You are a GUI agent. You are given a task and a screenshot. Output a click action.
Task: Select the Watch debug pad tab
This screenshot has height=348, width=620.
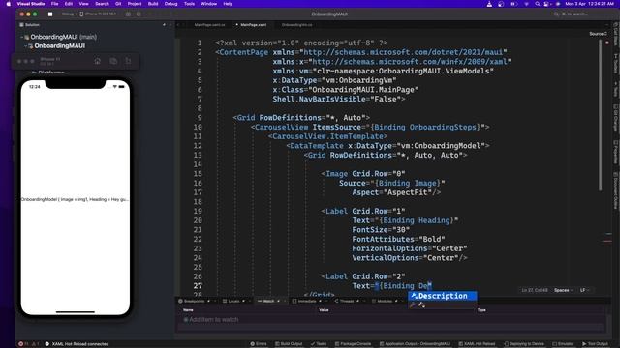click(268, 301)
